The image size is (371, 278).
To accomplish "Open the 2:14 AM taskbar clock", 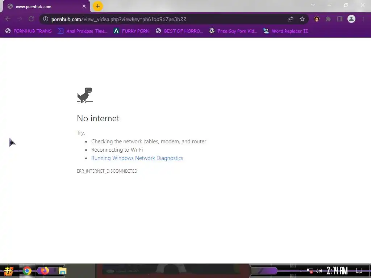I will click(x=337, y=271).
